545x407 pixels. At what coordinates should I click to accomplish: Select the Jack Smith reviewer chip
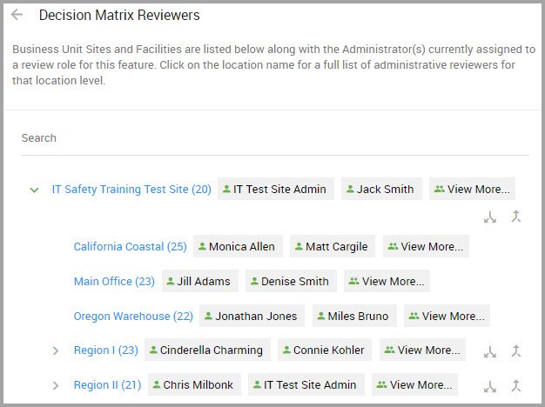[x=381, y=189]
